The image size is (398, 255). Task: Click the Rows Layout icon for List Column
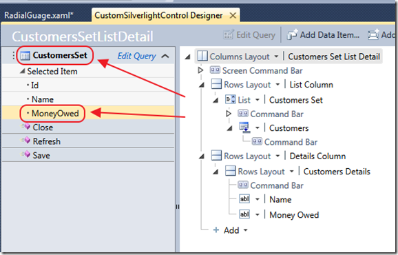(216, 84)
